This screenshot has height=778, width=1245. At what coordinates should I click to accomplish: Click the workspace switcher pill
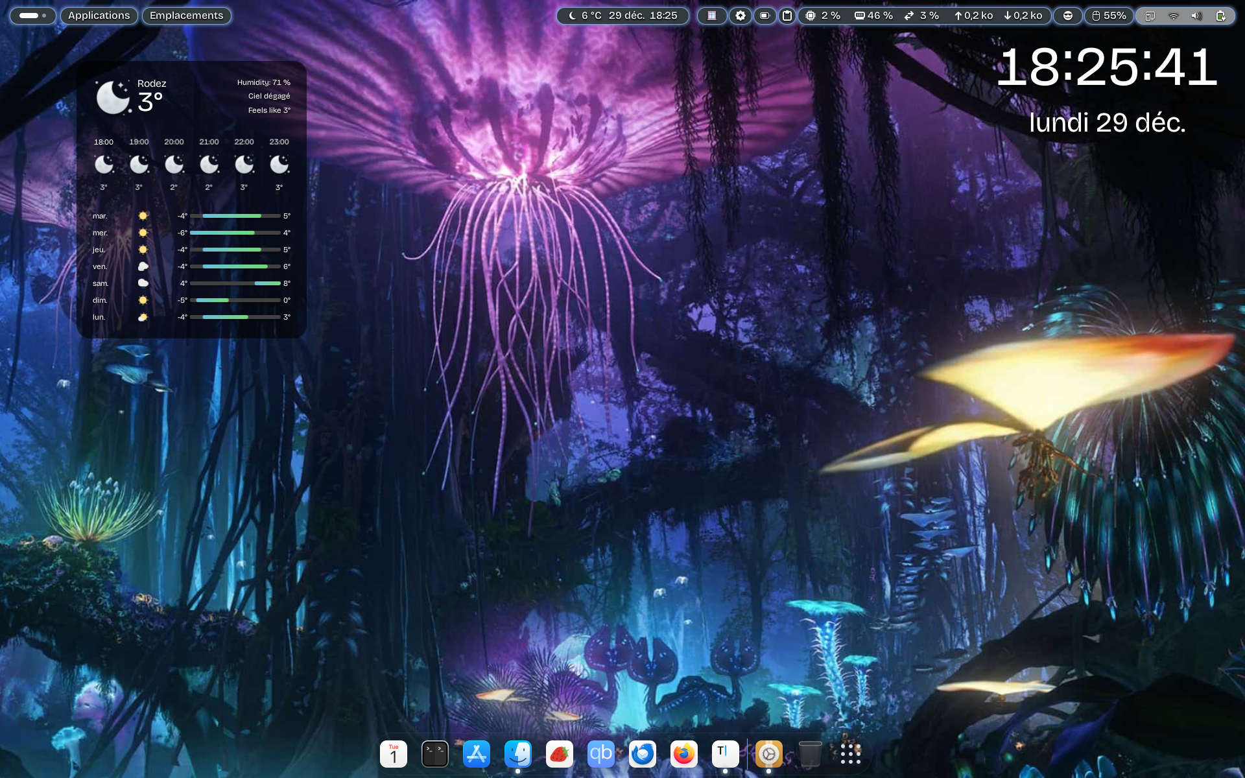(x=32, y=16)
